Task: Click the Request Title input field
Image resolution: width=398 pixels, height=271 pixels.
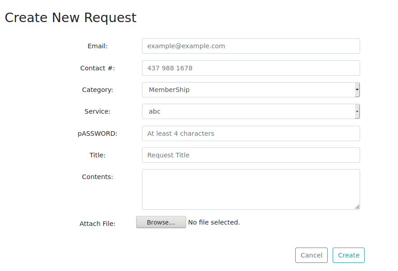Action: coord(251,155)
